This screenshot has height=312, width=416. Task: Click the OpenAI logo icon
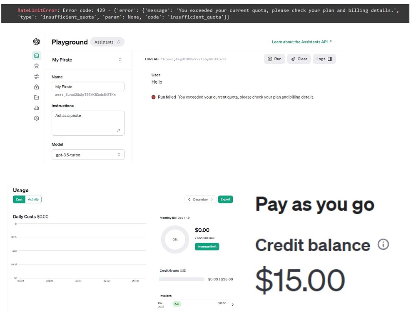(37, 42)
